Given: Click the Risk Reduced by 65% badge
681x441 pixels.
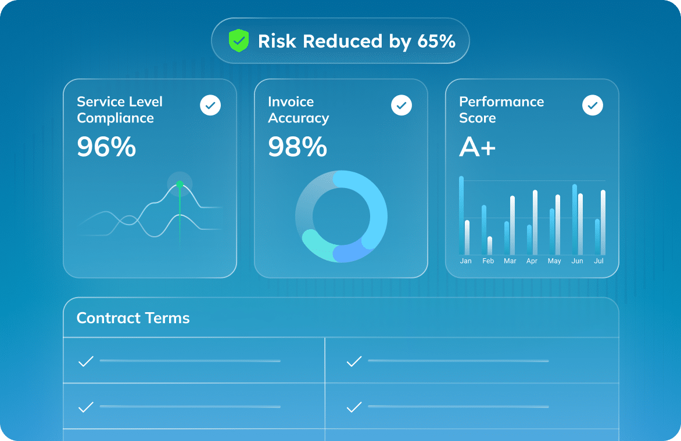Looking at the screenshot, I should [340, 41].
